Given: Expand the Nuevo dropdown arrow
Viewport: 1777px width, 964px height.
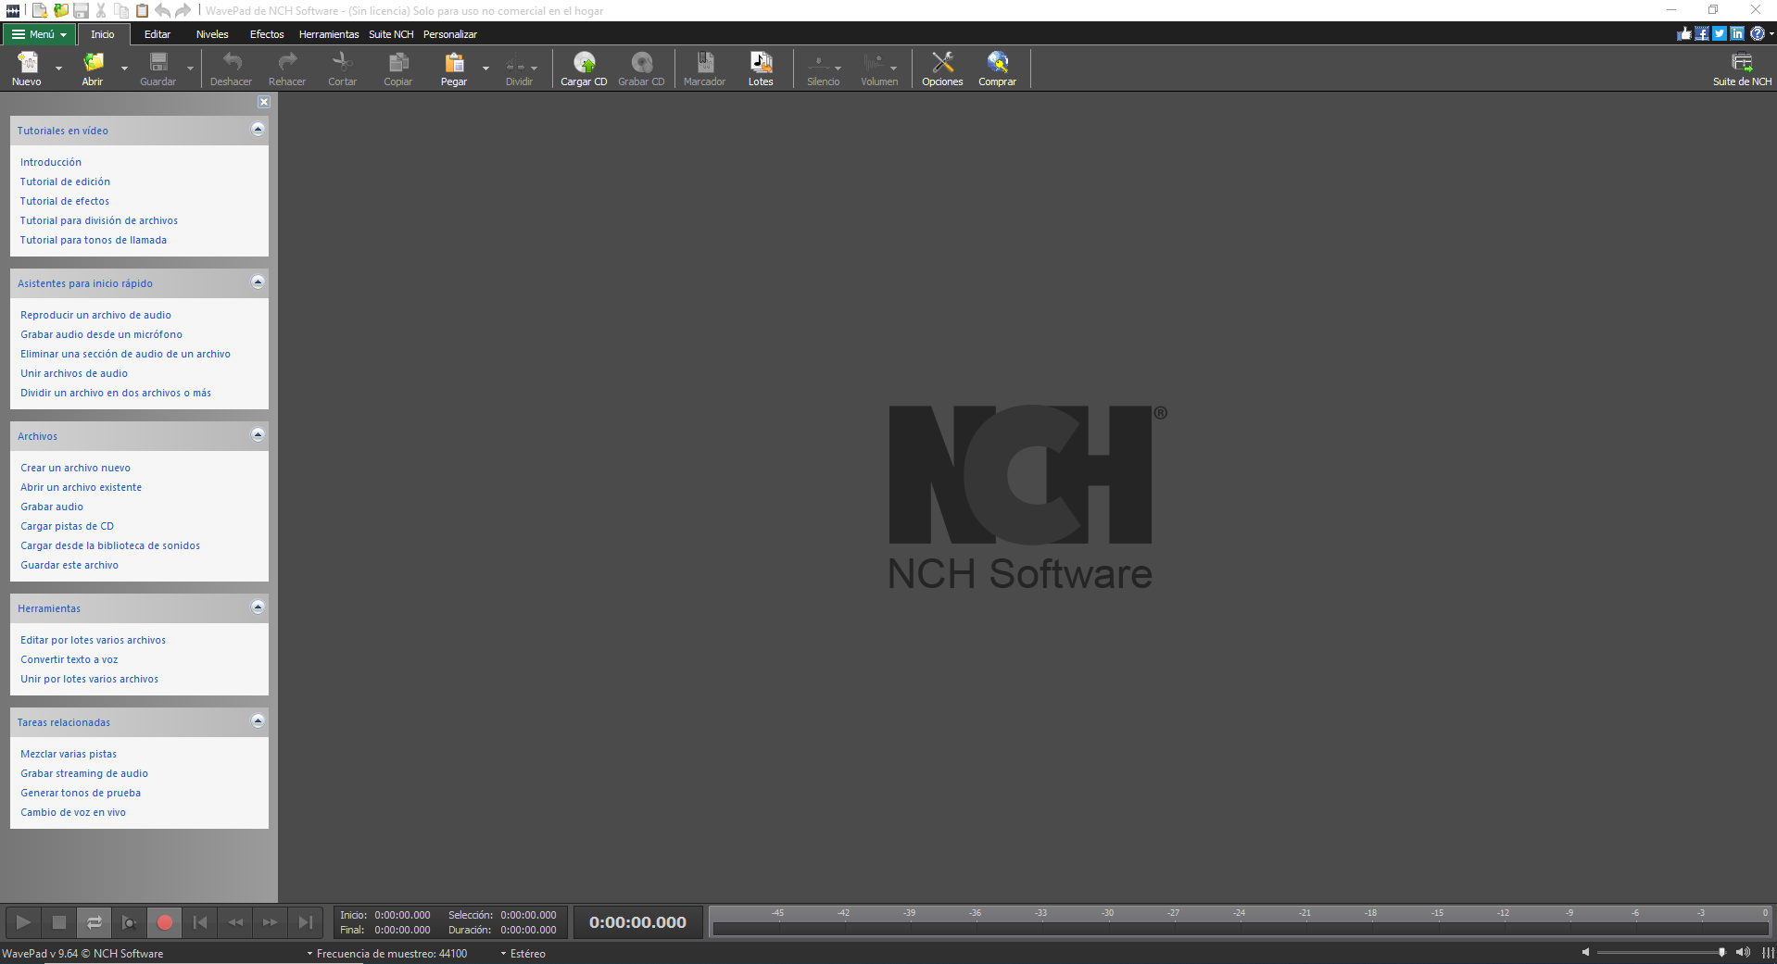Looking at the screenshot, I should 58,69.
